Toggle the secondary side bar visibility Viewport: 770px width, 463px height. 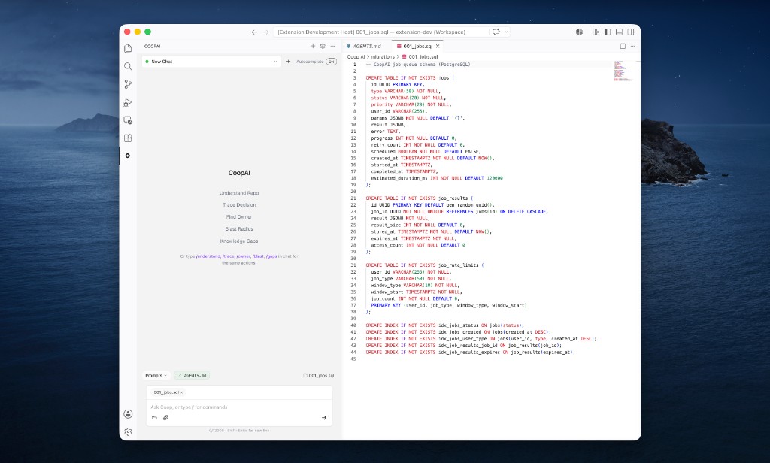pos(631,32)
